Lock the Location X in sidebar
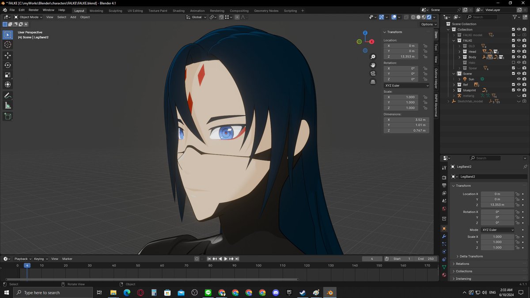This screenshot has width=530, height=298. 425,46
